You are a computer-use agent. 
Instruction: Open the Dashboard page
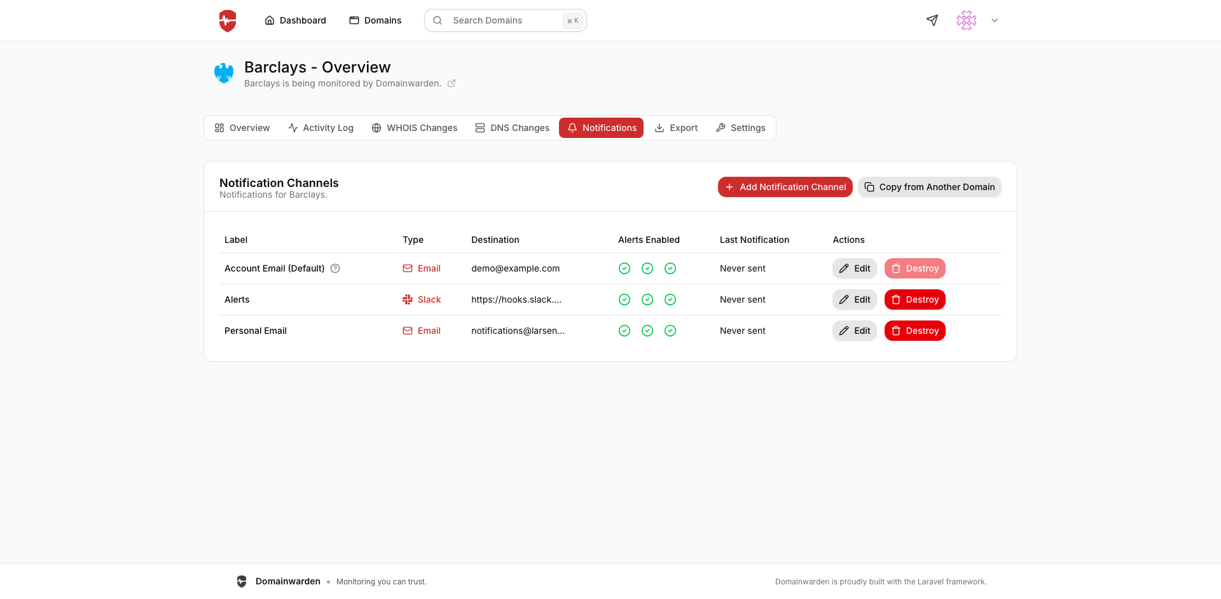[x=295, y=20]
